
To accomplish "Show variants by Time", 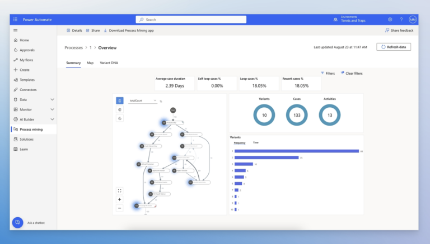I will [256, 142].
